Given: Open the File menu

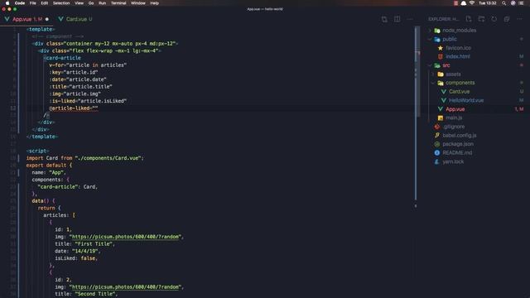Looking at the screenshot, I should coord(33,3).
